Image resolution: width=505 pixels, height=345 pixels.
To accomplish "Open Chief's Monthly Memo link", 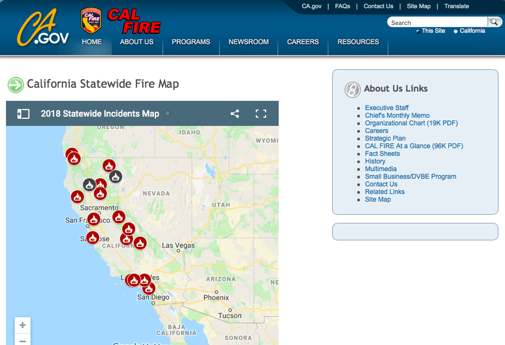I will coord(397,116).
